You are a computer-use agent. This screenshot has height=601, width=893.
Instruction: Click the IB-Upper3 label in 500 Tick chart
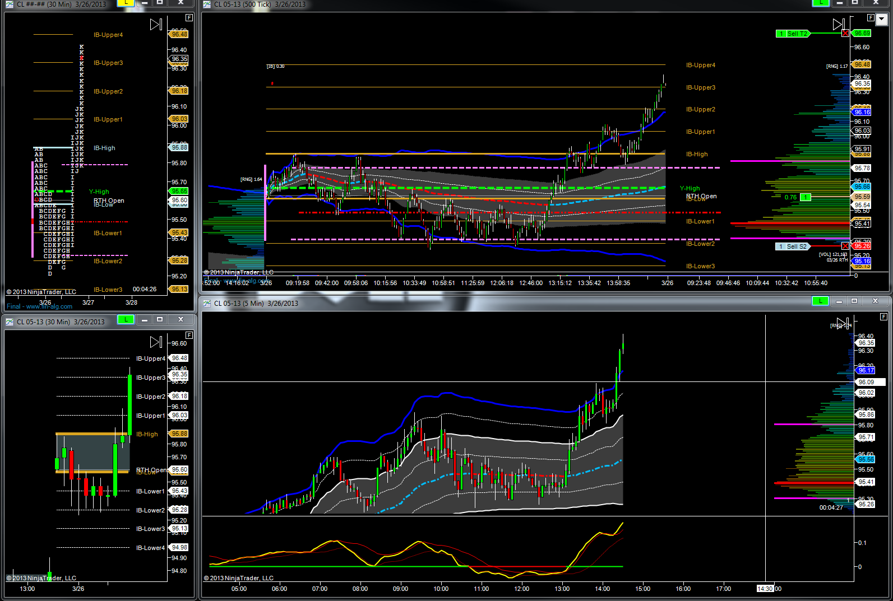pyautogui.click(x=701, y=87)
